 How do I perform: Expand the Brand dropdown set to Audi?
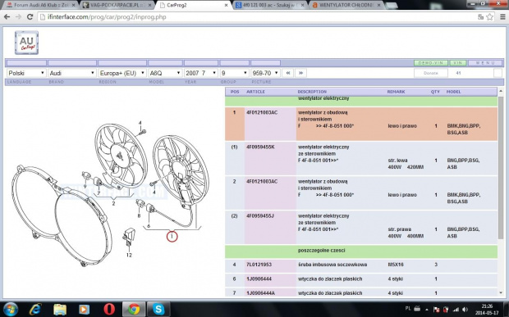[72, 73]
